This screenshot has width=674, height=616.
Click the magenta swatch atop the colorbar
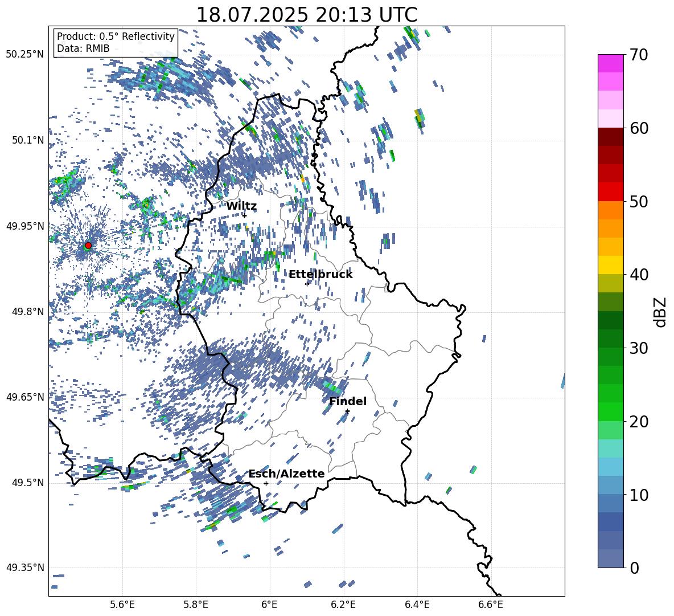pyautogui.click(x=611, y=63)
